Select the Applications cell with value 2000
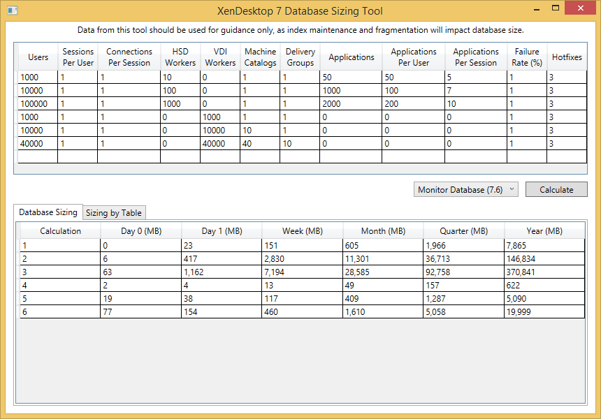This screenshot has width=601, height=419. point(351,103)
